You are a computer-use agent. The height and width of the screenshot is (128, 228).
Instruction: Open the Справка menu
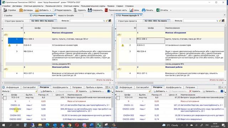[x=129, y=6]
